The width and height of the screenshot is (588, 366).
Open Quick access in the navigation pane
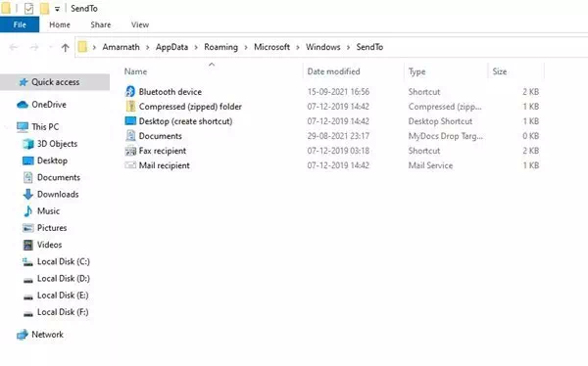point(55,82)
